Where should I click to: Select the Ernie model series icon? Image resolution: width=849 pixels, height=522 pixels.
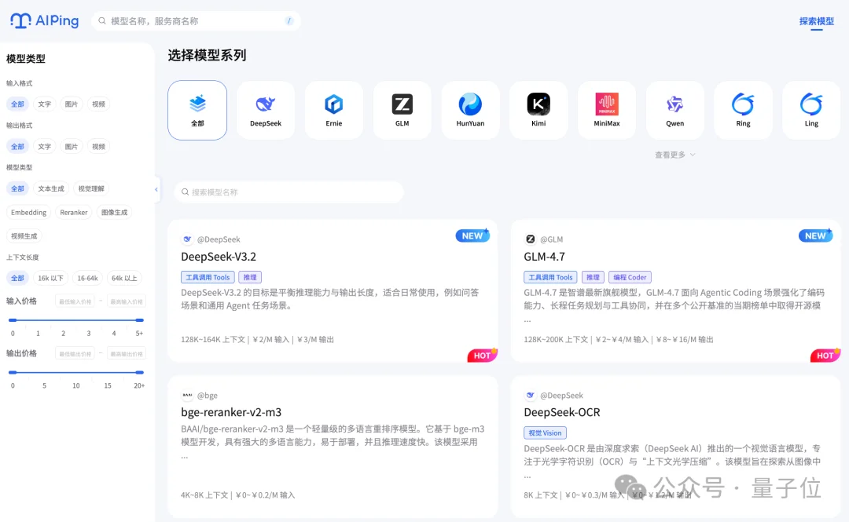333,109
